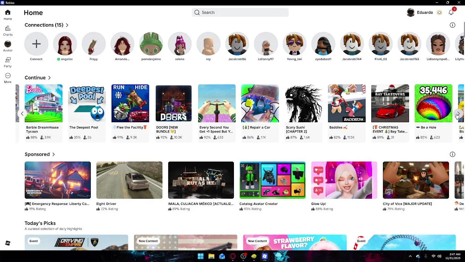Open pomalesjaime friend avatar

tap(151, 44)
